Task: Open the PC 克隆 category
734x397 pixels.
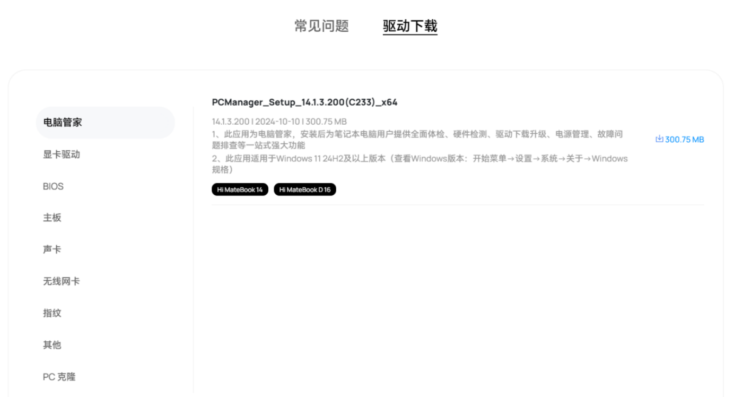Action: (x=59, y=377)
